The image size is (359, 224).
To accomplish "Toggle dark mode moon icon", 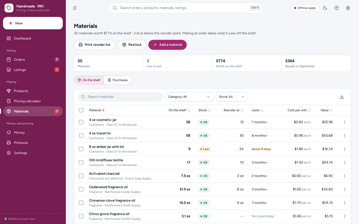I will click(325, 8).
